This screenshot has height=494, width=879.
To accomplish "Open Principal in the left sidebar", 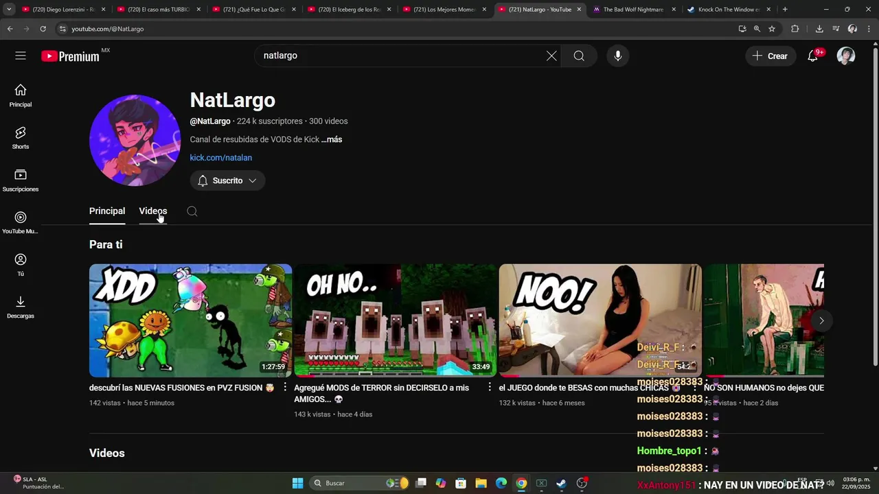I will [21, 95].
